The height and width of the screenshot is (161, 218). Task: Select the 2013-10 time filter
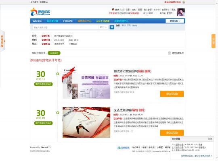(x=59, y=40)
